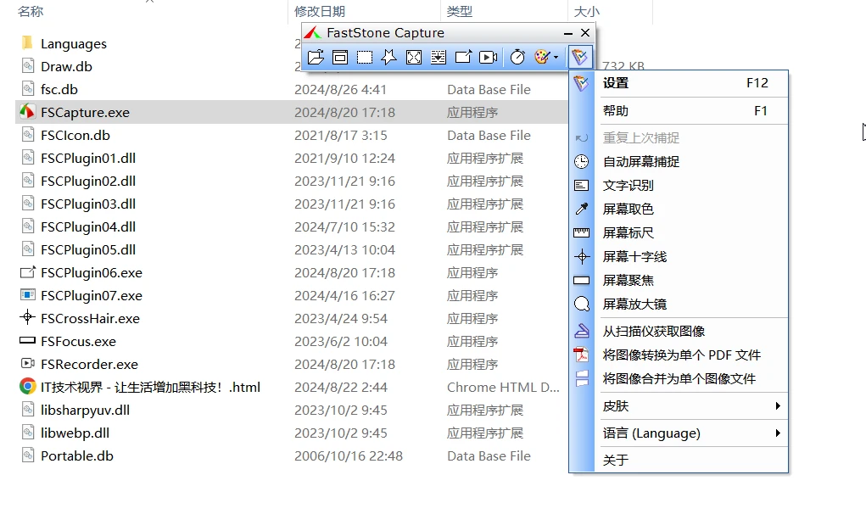866x514 pixels.
Task: Open 关于 about entry
Action: pos(691,461)
